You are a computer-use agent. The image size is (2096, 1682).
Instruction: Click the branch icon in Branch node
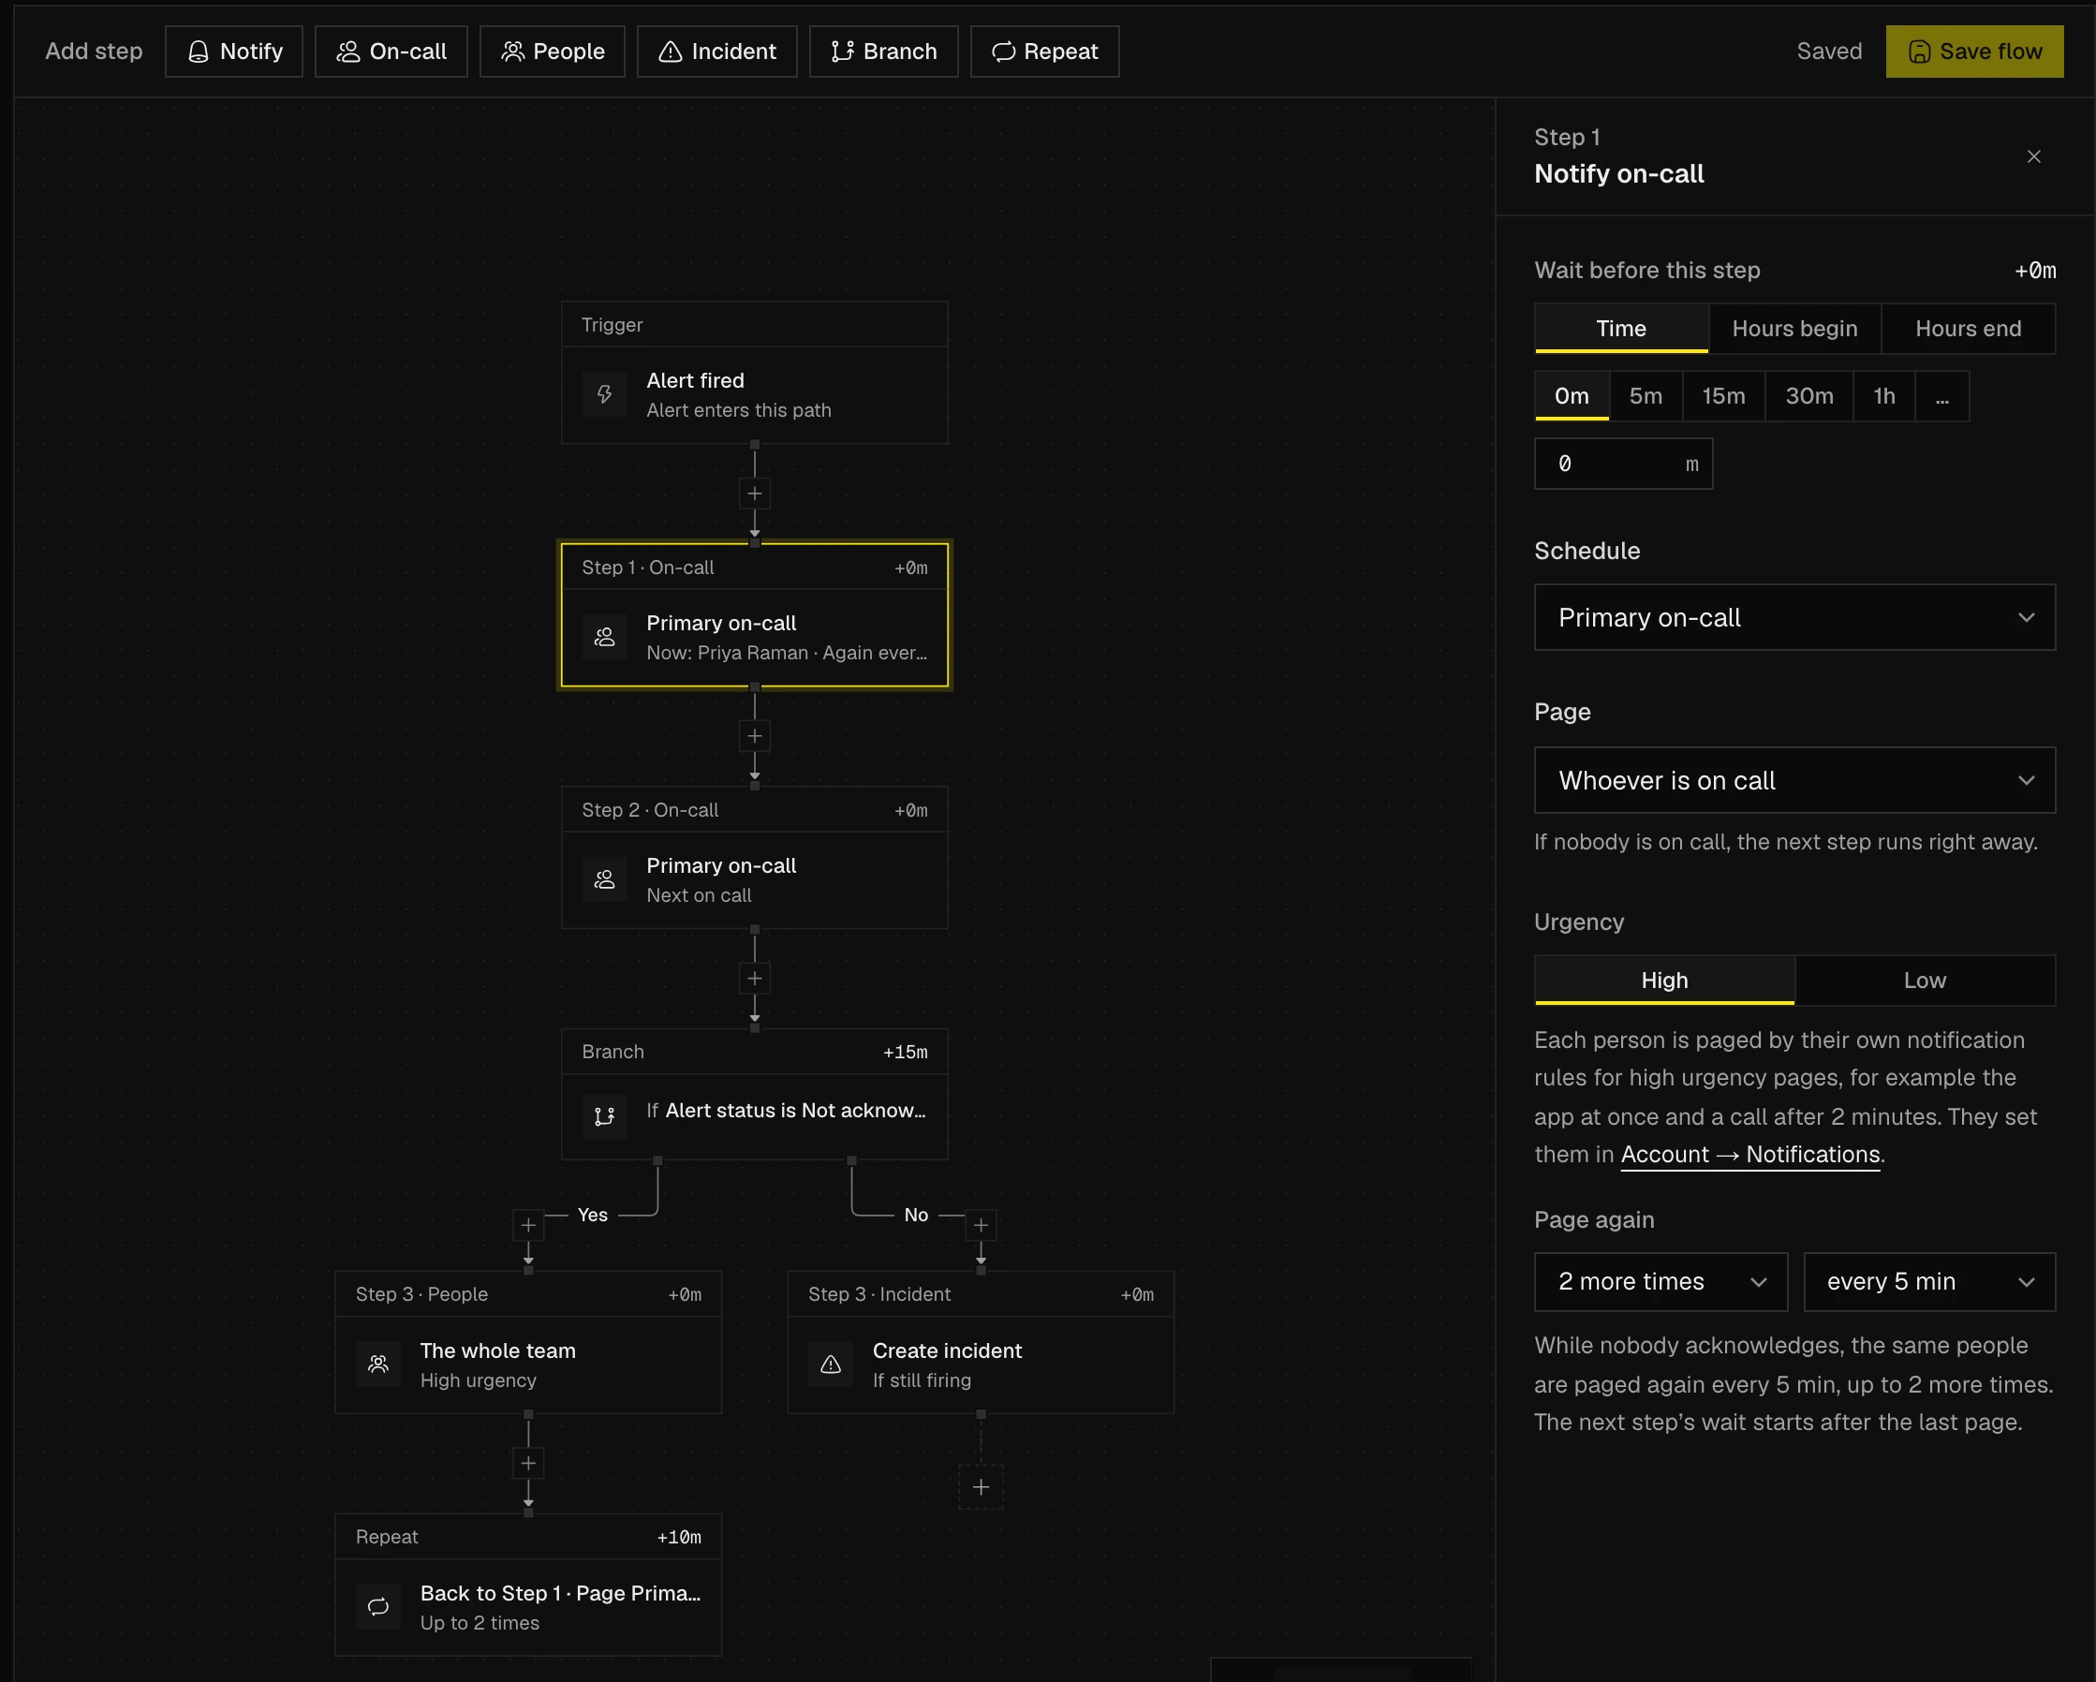605,1116
